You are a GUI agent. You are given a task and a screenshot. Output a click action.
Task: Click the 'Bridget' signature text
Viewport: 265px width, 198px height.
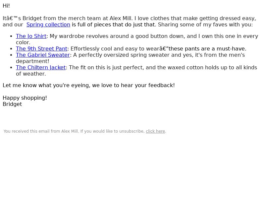pos(12,104)
